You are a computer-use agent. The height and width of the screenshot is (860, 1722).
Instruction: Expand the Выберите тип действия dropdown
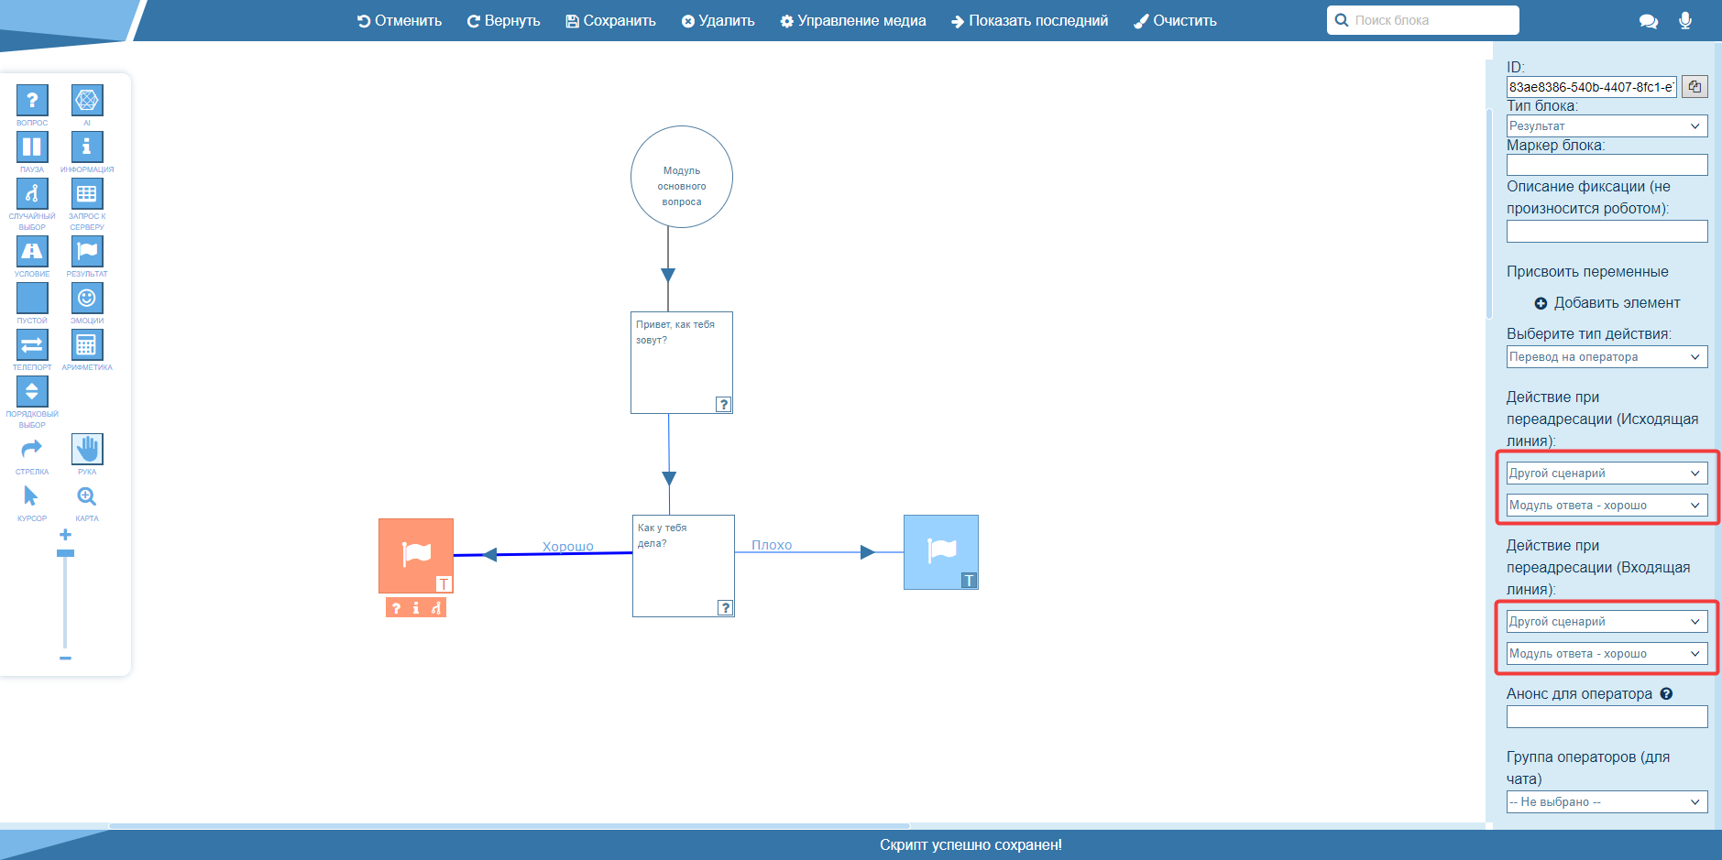[1607, 357]
